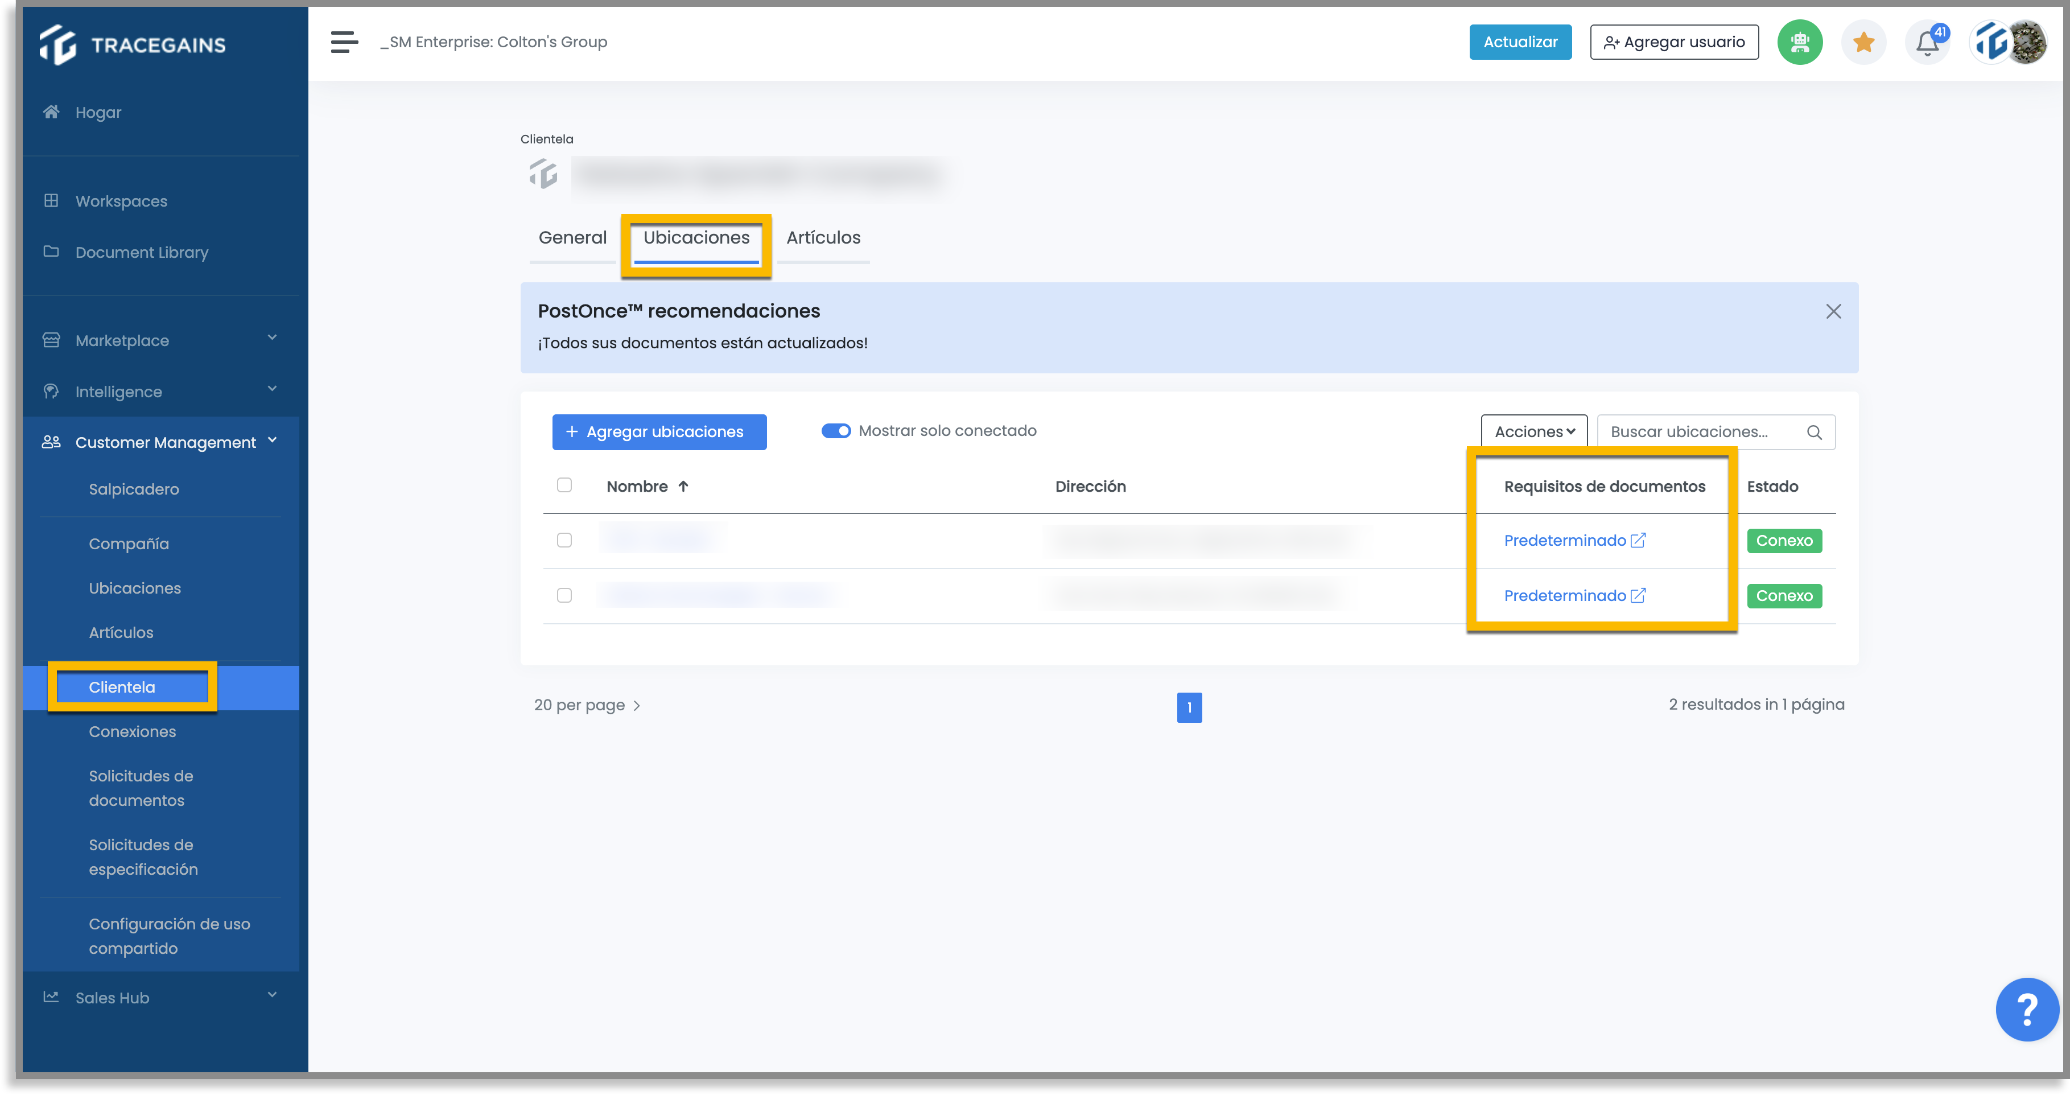Switch to the General tab
Screen dimensions: 2070x1095
572,238
